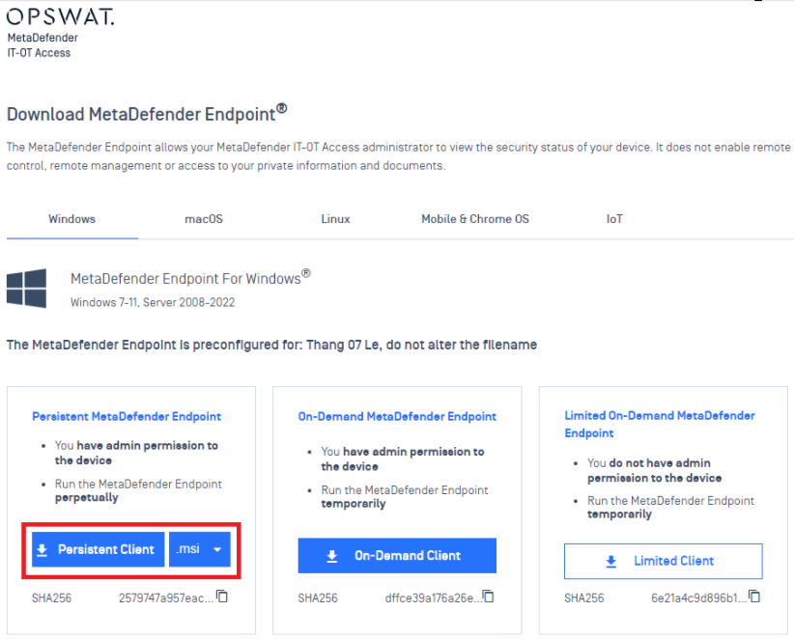Open the Mobile & Chrome OS tab
794x639 pixels.
point(475,219)
